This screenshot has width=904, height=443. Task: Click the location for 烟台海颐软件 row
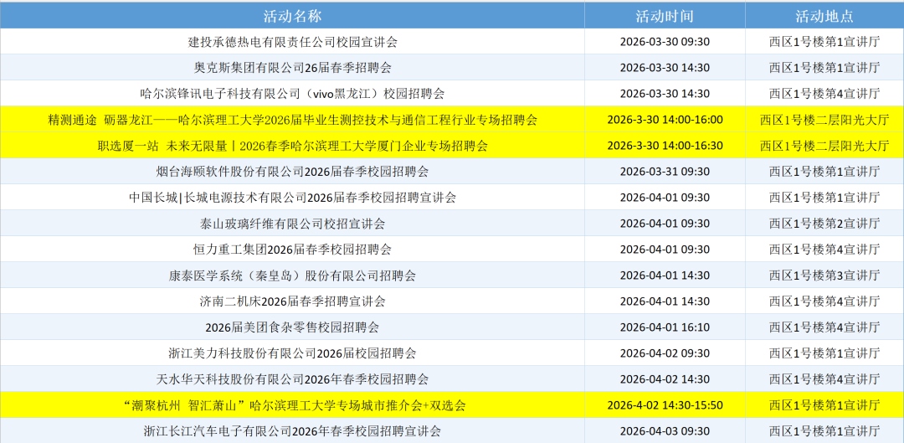pos(824,172)
